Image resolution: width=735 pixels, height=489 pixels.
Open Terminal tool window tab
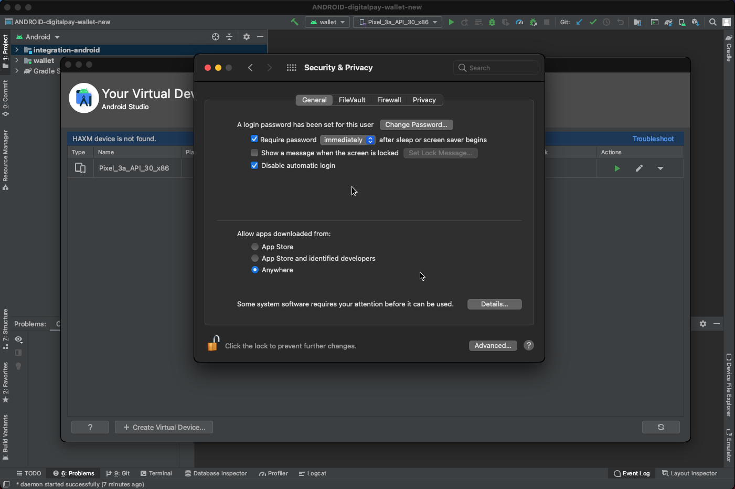156,473
